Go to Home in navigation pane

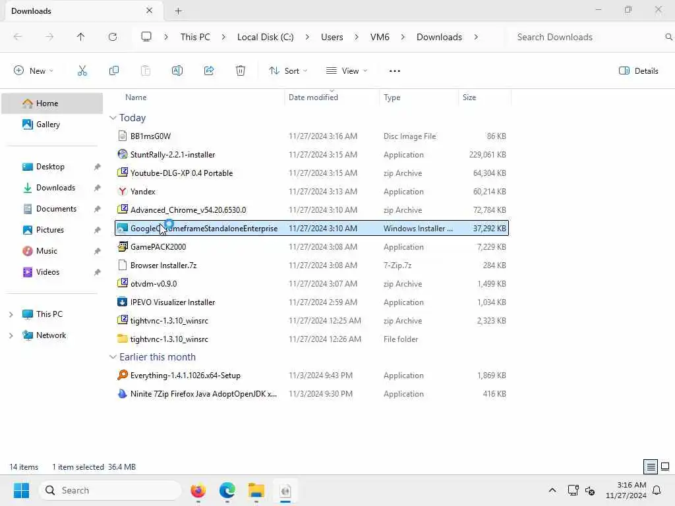(52, 103)
